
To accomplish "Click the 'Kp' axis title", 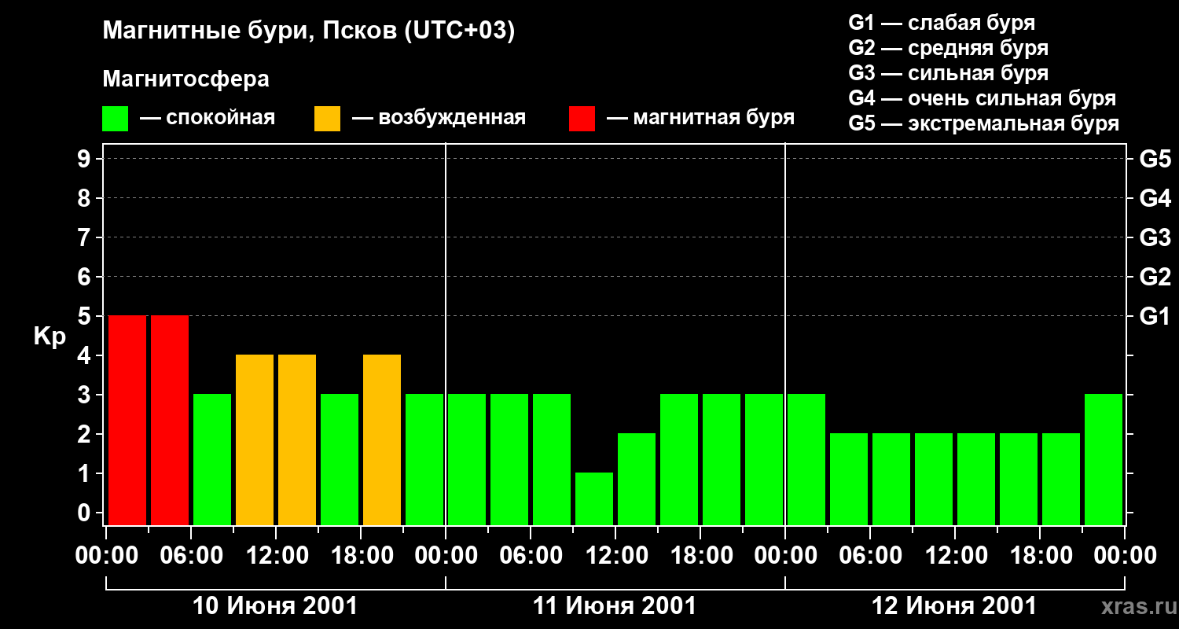I will coord(50,337).
